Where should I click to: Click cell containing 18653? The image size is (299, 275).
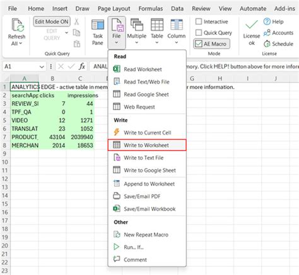80,145
